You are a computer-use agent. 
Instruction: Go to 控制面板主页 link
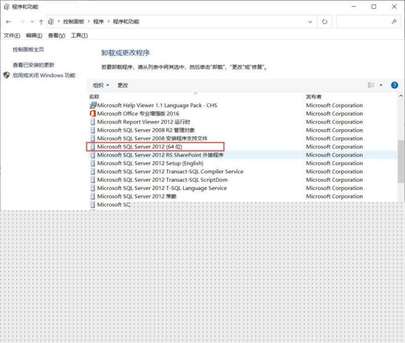tap(28, 50)
